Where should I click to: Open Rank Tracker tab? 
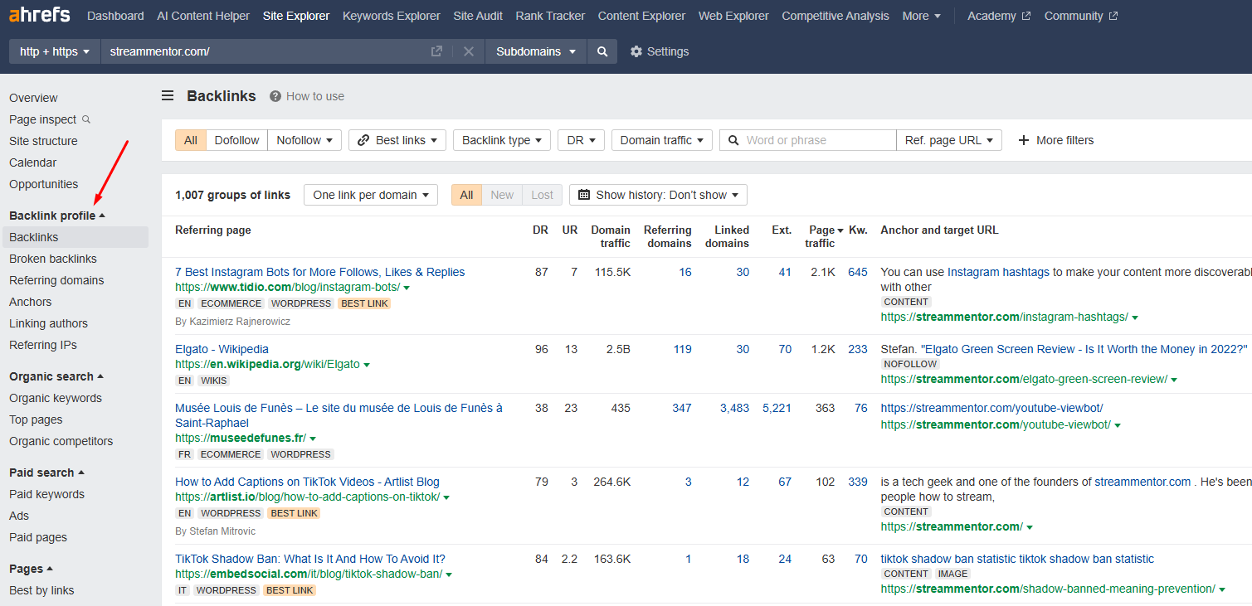coord(550,16)
